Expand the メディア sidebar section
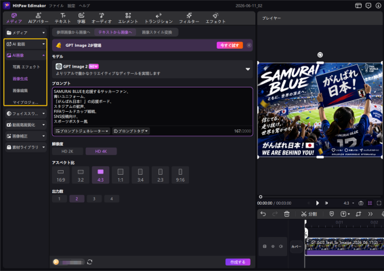This screenshot has width=384, height=271. tap(26, 33)
